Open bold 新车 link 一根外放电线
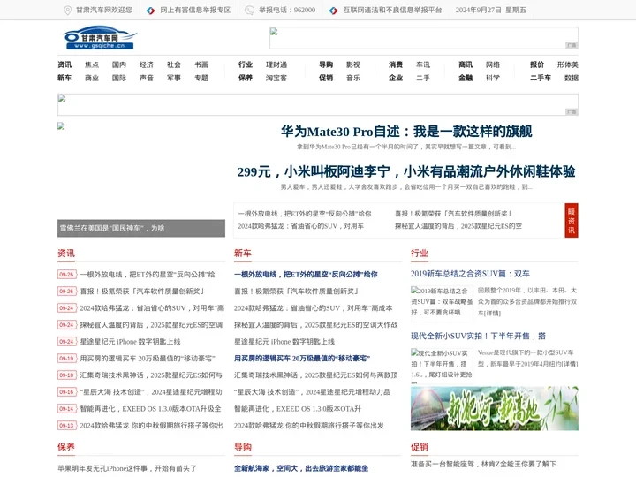 pos(306,275)
